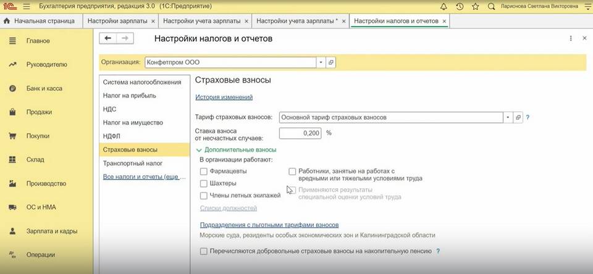Open organization record with the open icon
Viewport: 593px width, 274px height.
(x=330, y=62)
